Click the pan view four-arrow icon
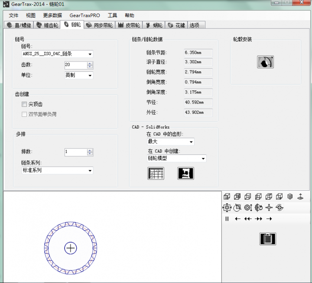Image resolution: width=312 pixels, height=283 pixels. [x=269, y=208]
